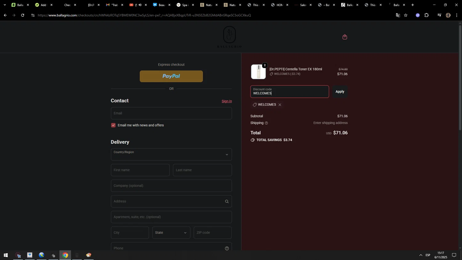
Task: Click the Apply discount button
Action: (340, 91)
